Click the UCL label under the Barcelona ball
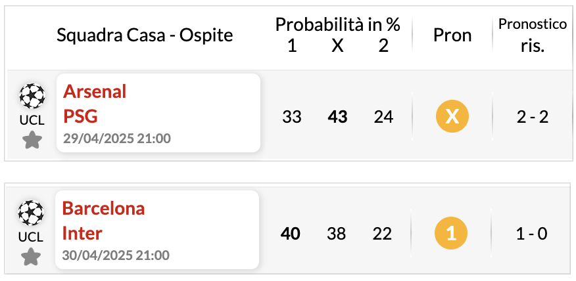Image resolution: width=576 pixels, height=281 pixels. tap(31, 237)
